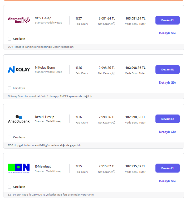Viewport: 186px width, 200px height.
Task: Tick the Karşılaştır checkbox for VOV Hesap
Action: click(x=10, y=39)
